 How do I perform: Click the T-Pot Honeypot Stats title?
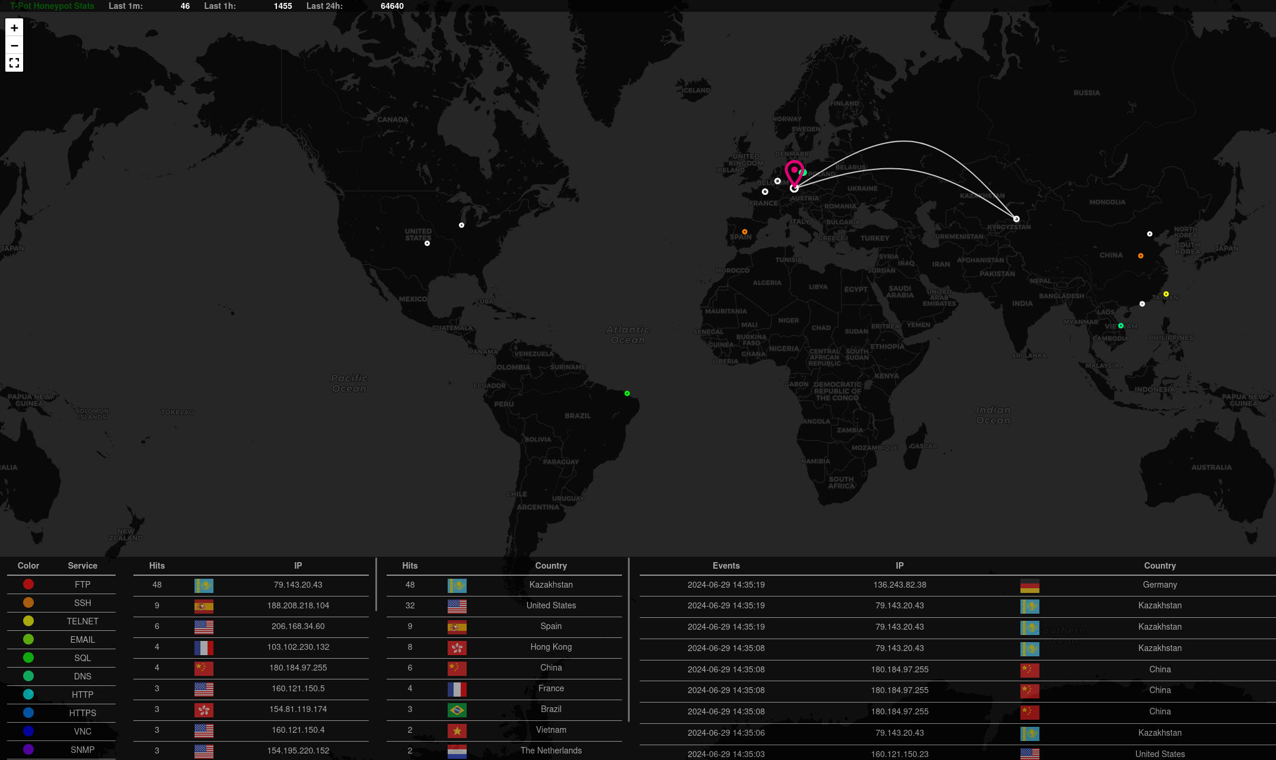pyautogui.click(x=52, y=6)
